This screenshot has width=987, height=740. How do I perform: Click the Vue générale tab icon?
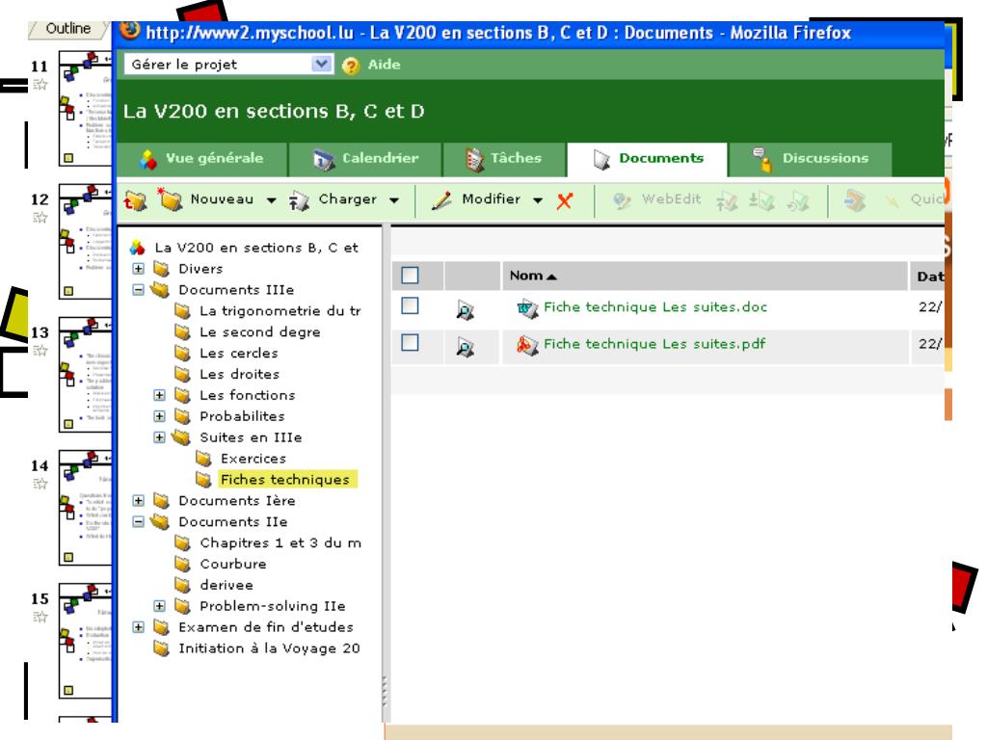(147, 160)
